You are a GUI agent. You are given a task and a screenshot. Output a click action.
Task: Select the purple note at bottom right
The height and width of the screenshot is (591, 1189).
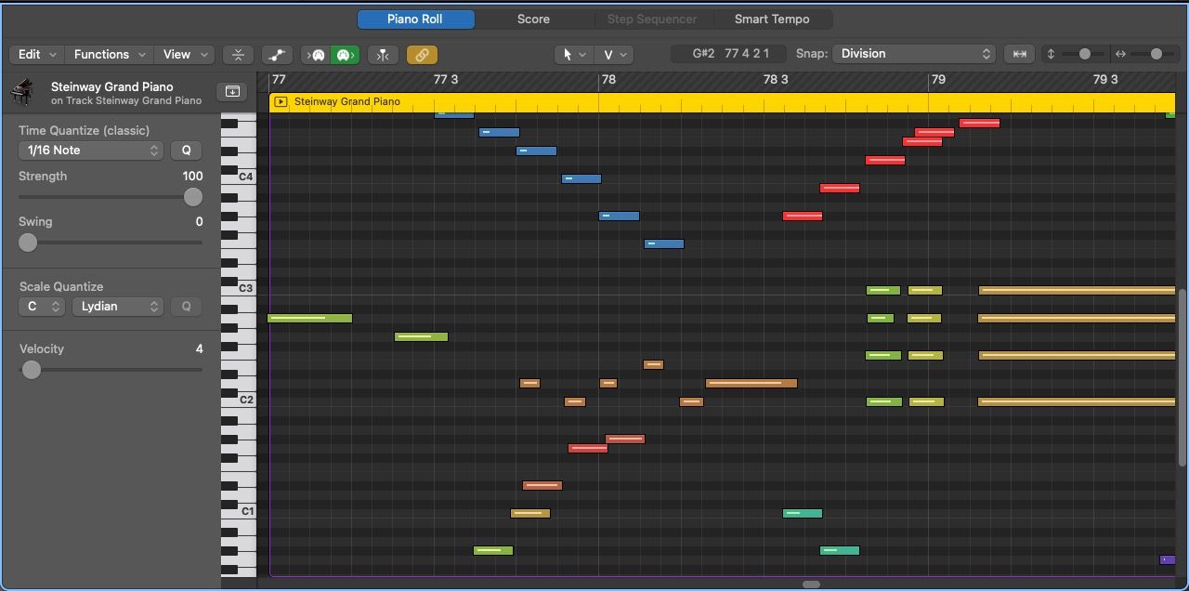tap(1168, 559)
